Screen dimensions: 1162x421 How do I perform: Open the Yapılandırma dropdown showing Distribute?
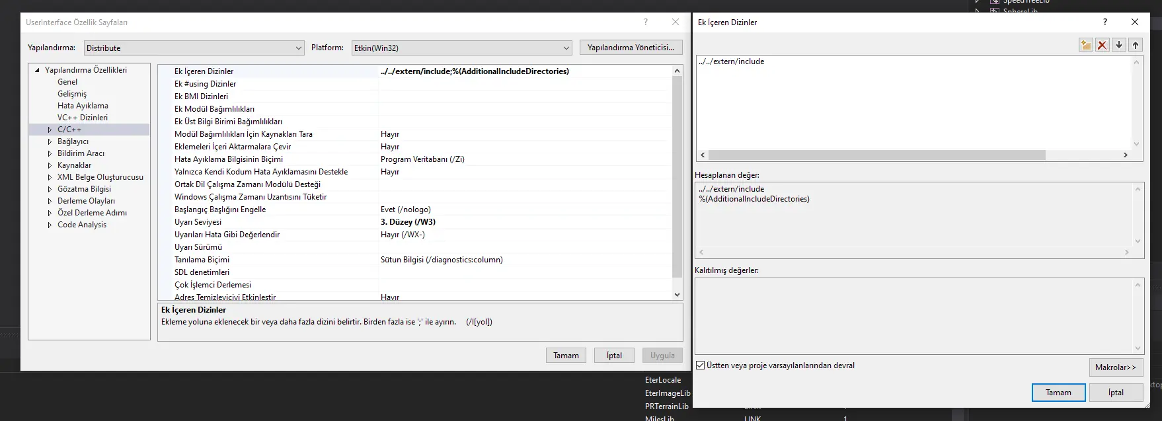(194, 48)
